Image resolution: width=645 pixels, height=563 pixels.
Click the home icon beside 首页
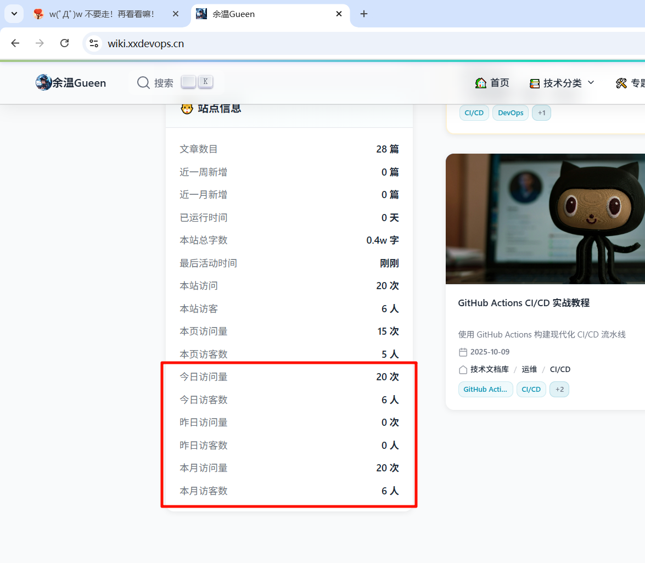[x=481, y=83]
